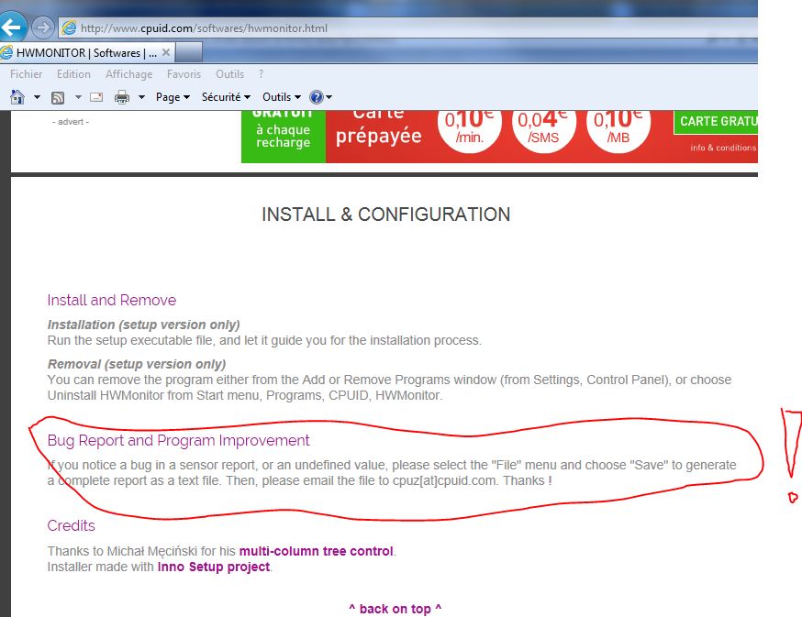The width and height of the screenshot is (802, 617).
Task: Open the Page dropdown menu
Action: [173, 97]
